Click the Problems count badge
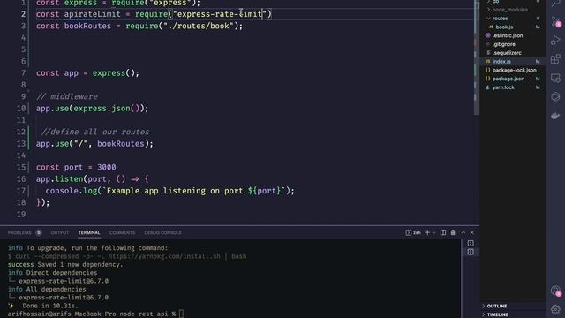 click(39, 232)
